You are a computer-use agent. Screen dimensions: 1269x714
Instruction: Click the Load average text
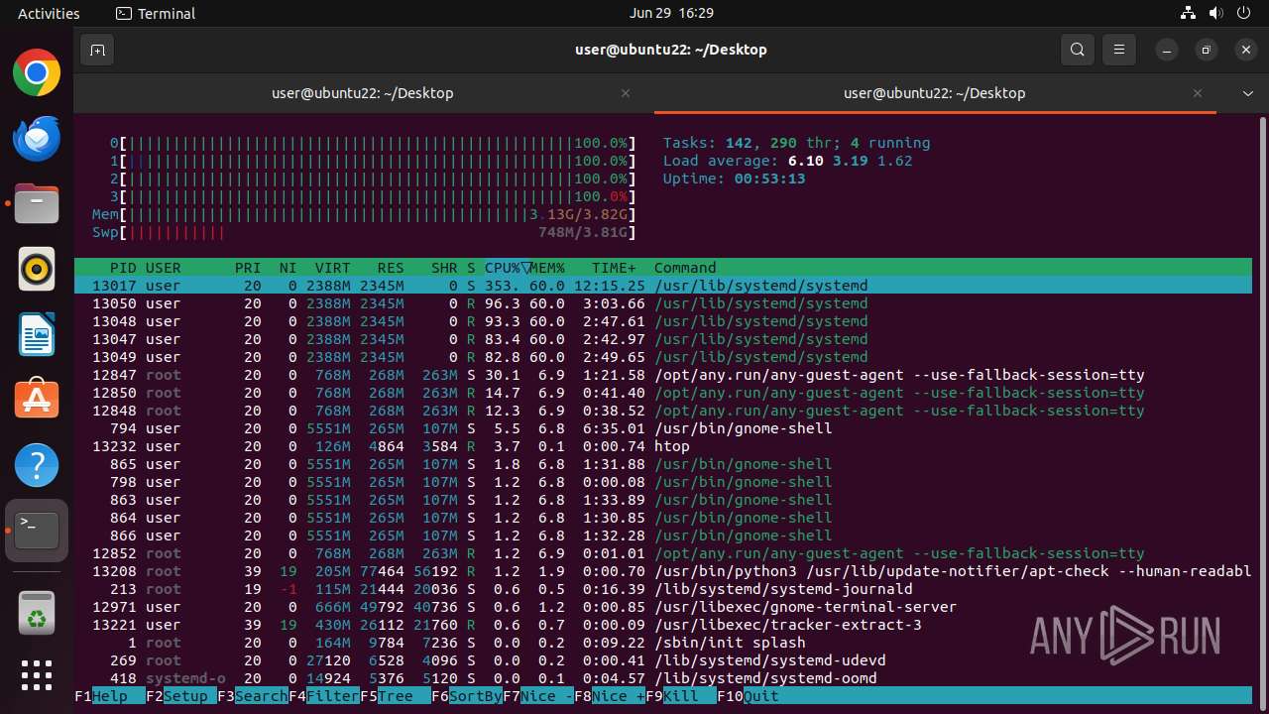coord(787,161)
